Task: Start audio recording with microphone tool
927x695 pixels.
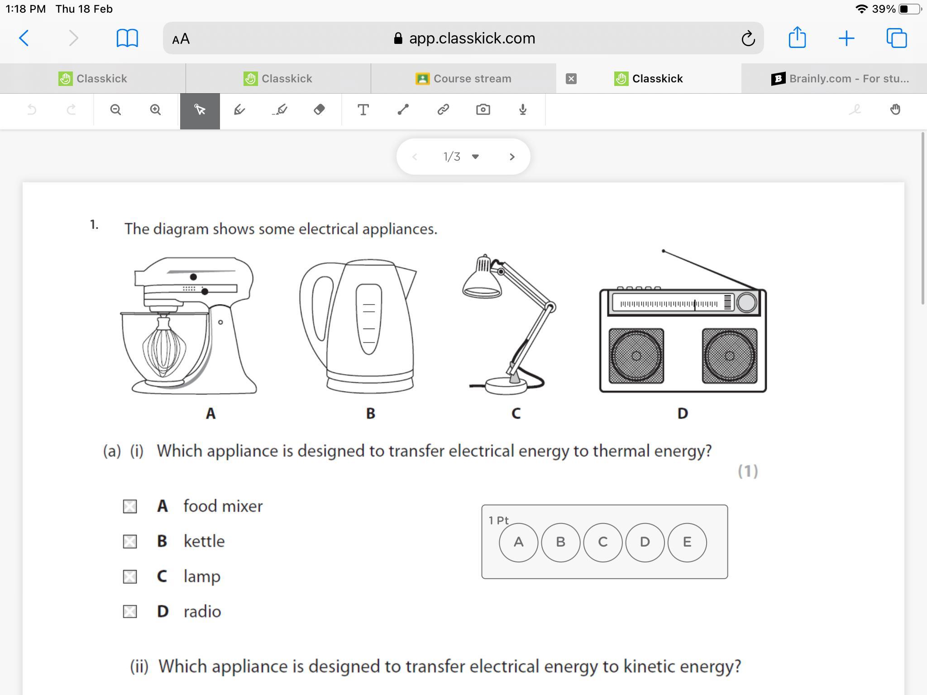Action: [x=523, y=110]
